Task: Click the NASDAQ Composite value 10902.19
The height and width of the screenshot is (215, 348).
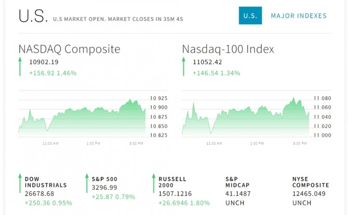Action: point(44,62)
